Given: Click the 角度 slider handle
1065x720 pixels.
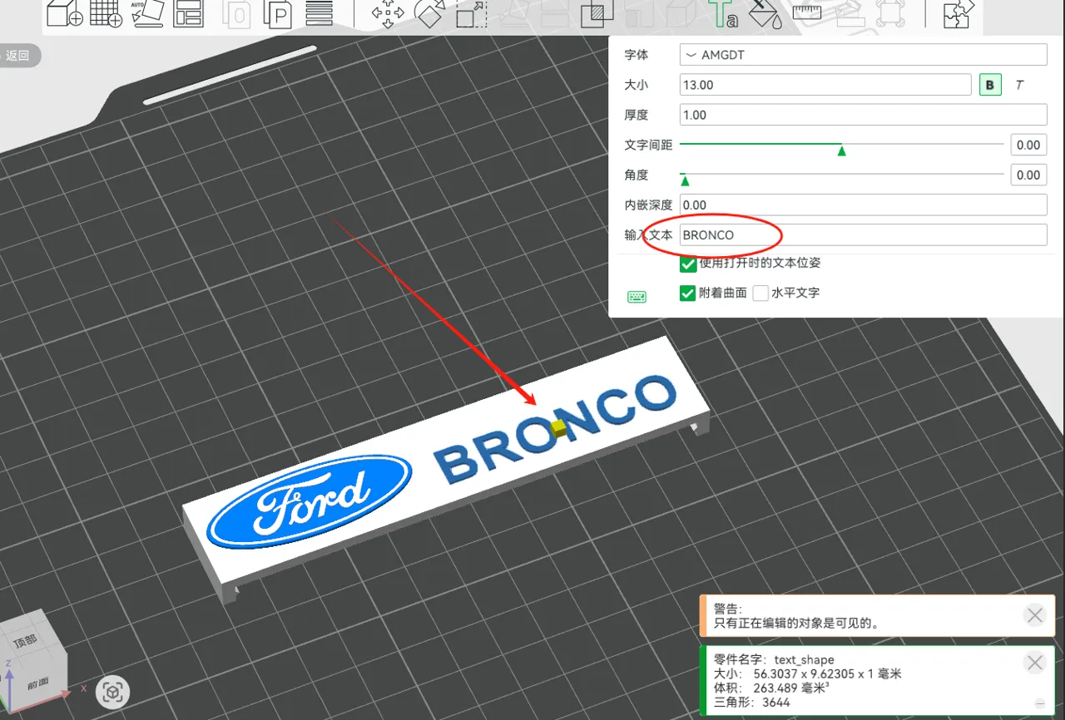Looking at the screenshot, I should [x=685, y=180].
